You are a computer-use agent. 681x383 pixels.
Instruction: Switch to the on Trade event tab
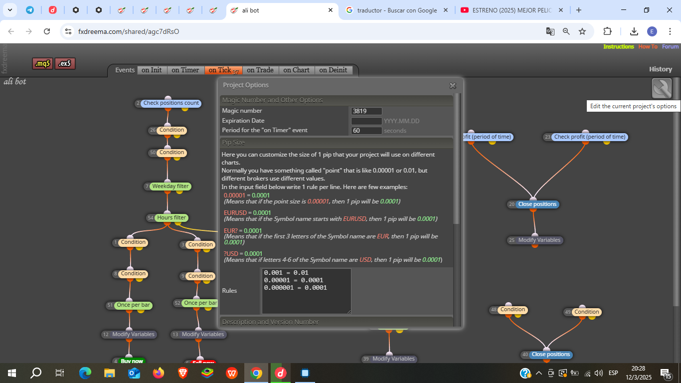[x=260, y=70]
